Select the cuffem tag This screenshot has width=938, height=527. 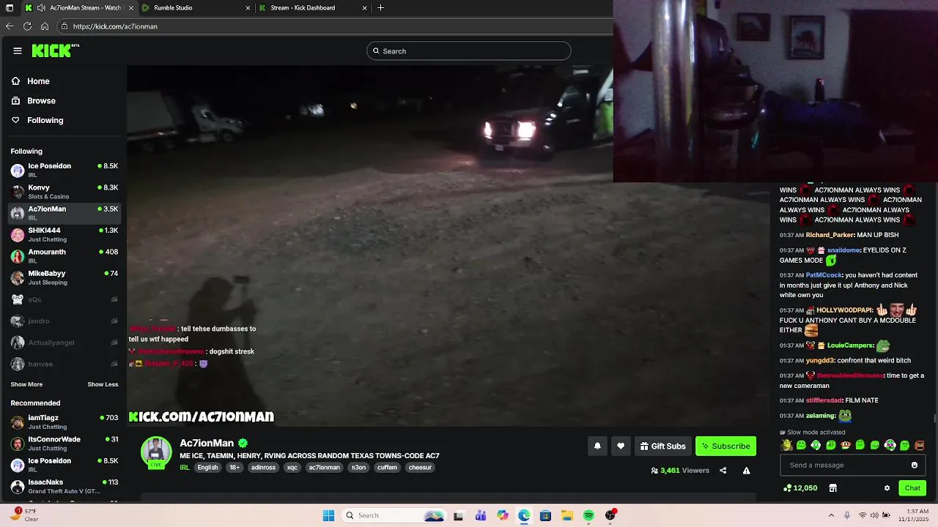[x=387, y=468]
